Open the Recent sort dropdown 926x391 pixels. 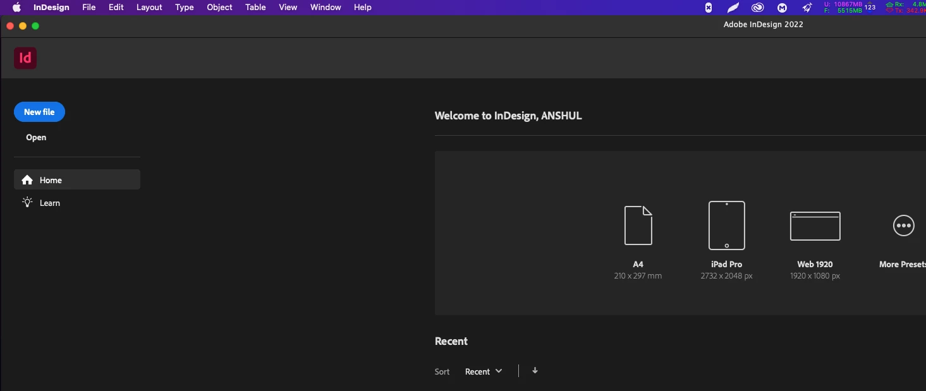click(x=484, y=371)
